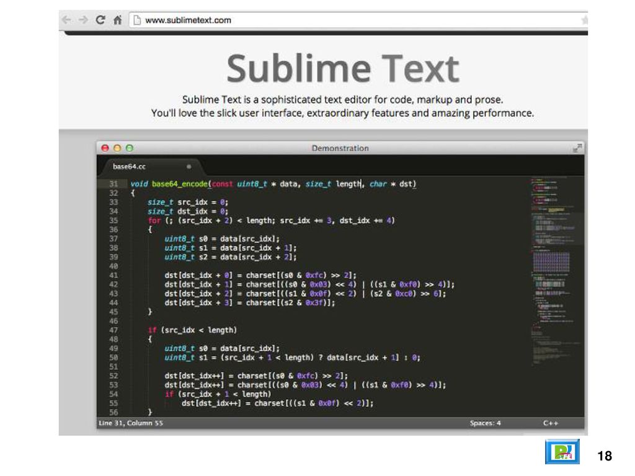This screenshot has width=635, height=476.
Task: Click 'if (src_idx + 1 < length)' on line 54
Action: (x=218, y=394)
